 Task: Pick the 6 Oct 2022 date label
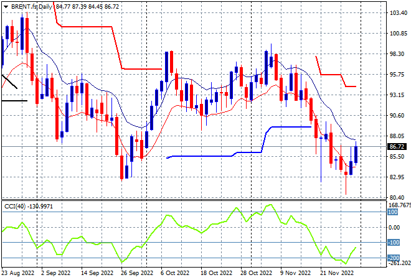[x=175, y=273]
